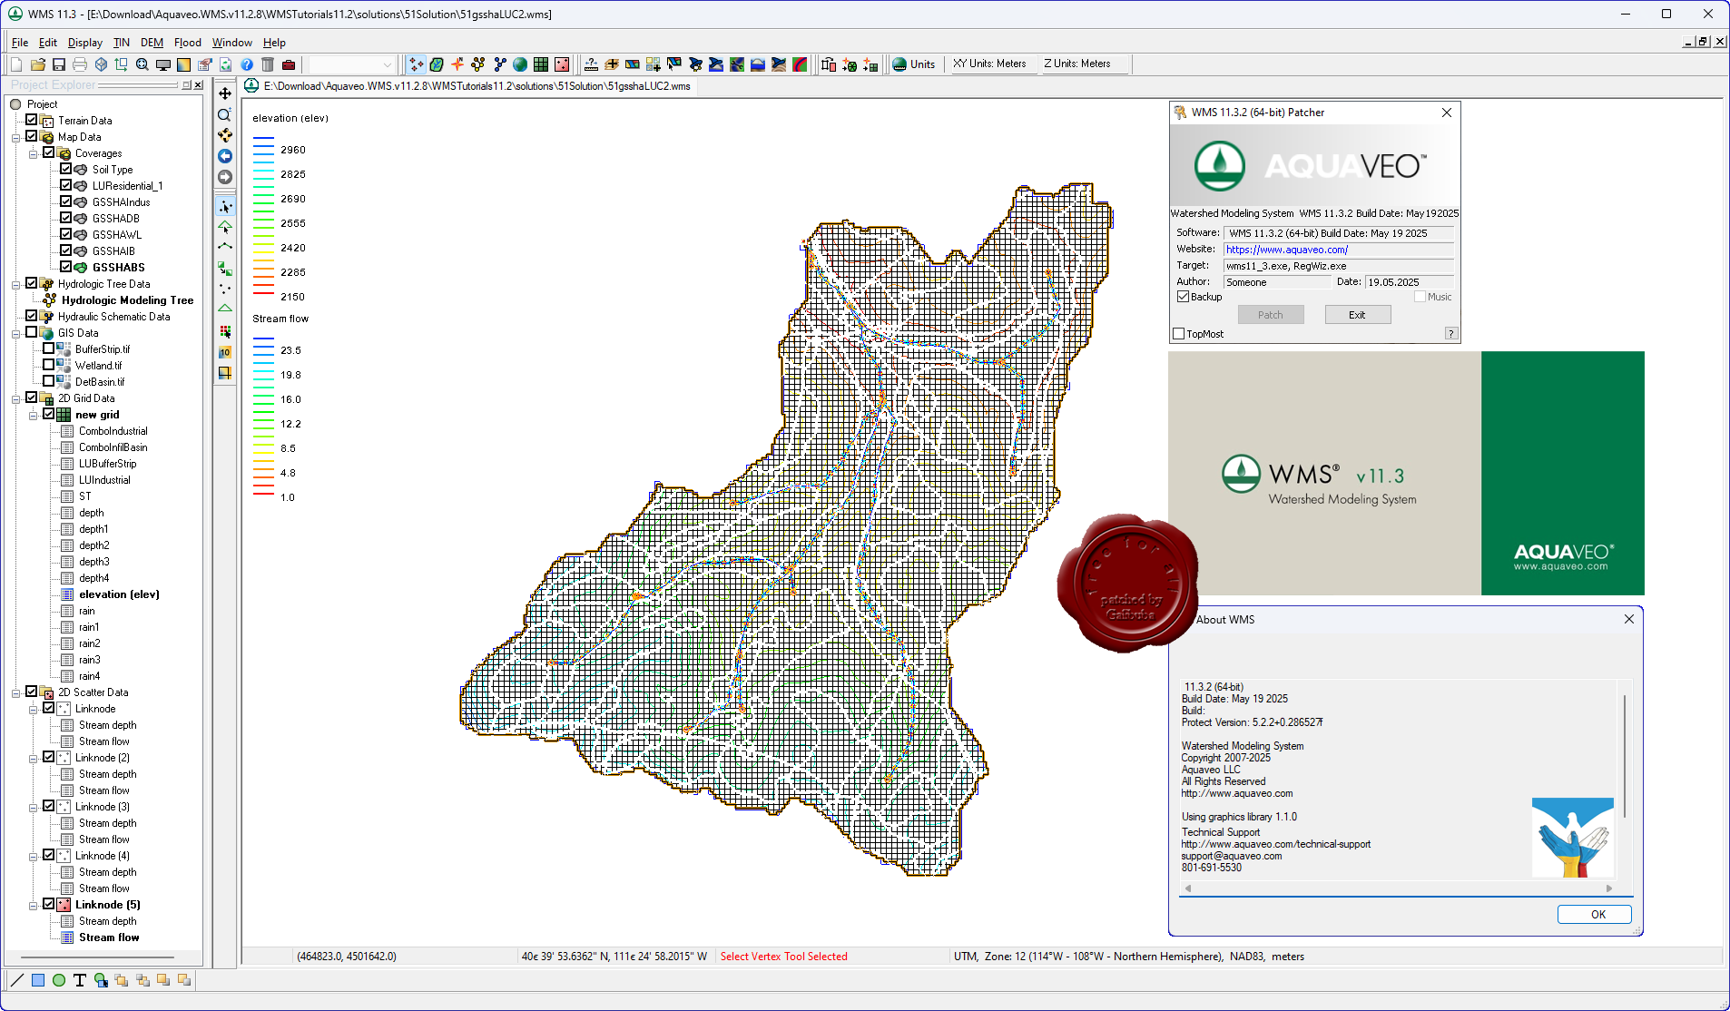Click the trash can Delete icon
This screenshot has width=1730, height=1011.
tap(268, 64)
